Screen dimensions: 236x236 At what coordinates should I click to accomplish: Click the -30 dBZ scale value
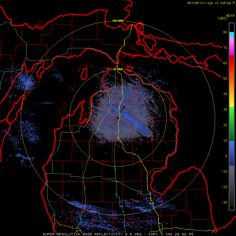point(224,202)
